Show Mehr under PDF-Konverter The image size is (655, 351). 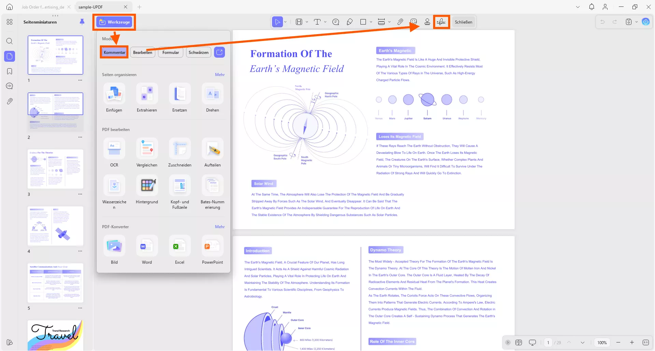coord(220,227)
